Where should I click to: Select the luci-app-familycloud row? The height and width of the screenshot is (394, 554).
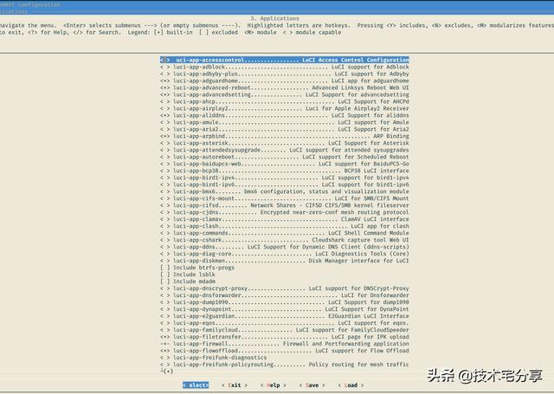(x=285, y=330)
